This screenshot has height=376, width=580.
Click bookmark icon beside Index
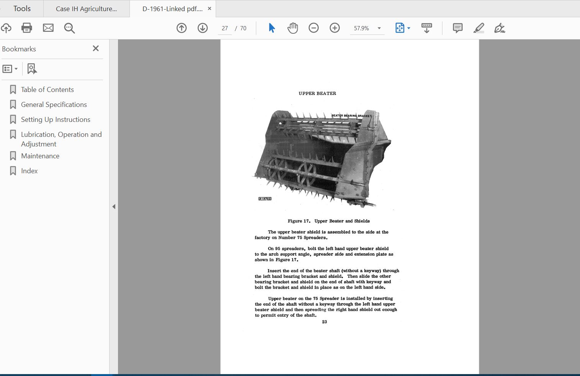(13, 171)
